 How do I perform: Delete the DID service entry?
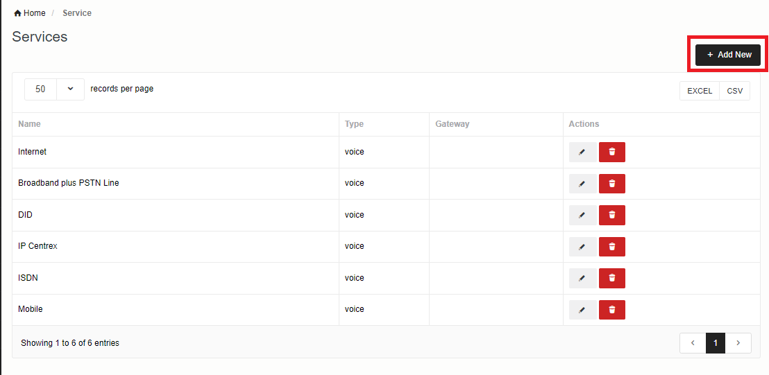[x=611, y=216]
